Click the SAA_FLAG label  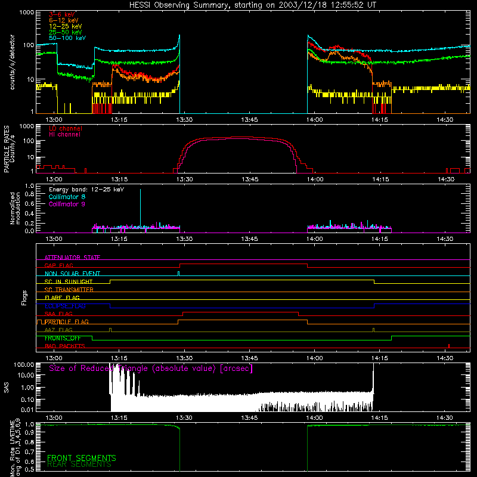point(58,314)
